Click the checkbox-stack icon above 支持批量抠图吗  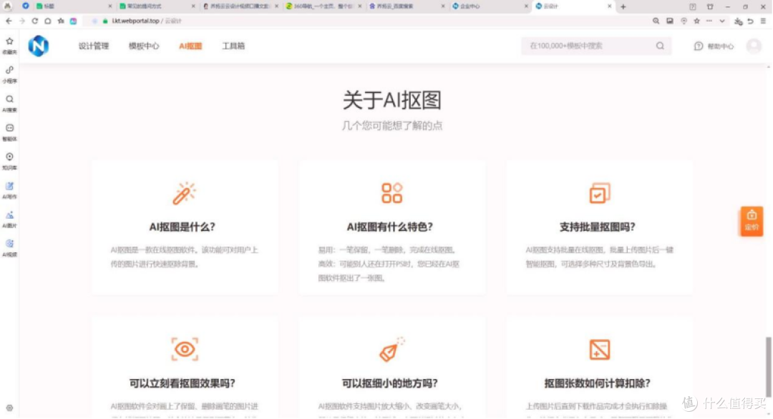tap(600, 193)
